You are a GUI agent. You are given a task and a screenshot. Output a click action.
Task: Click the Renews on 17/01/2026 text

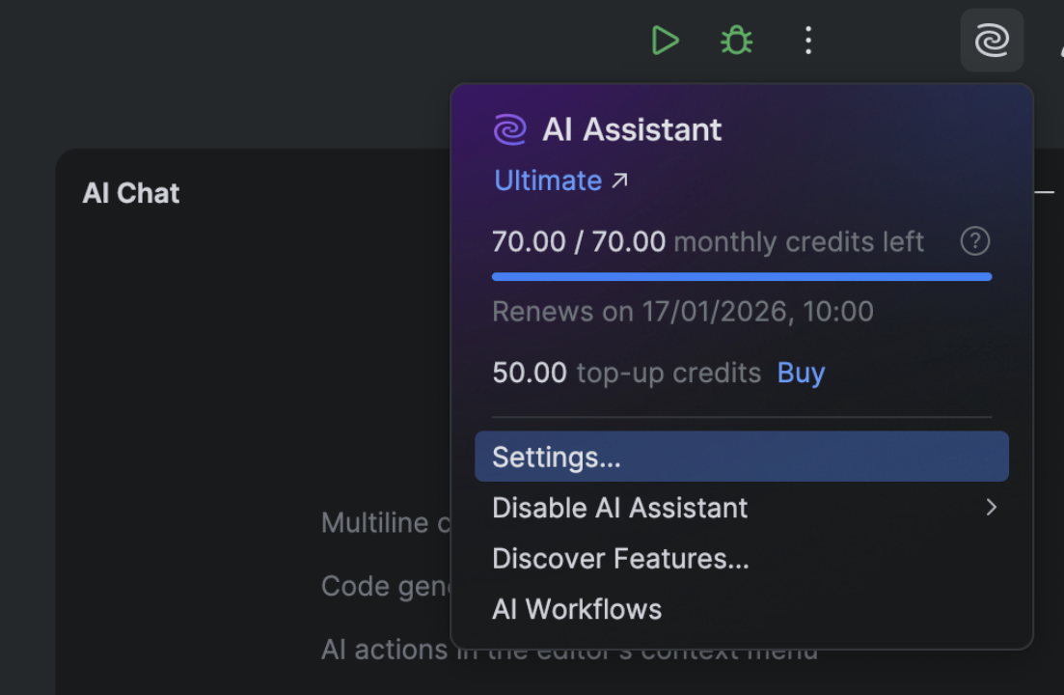point(682,312)
